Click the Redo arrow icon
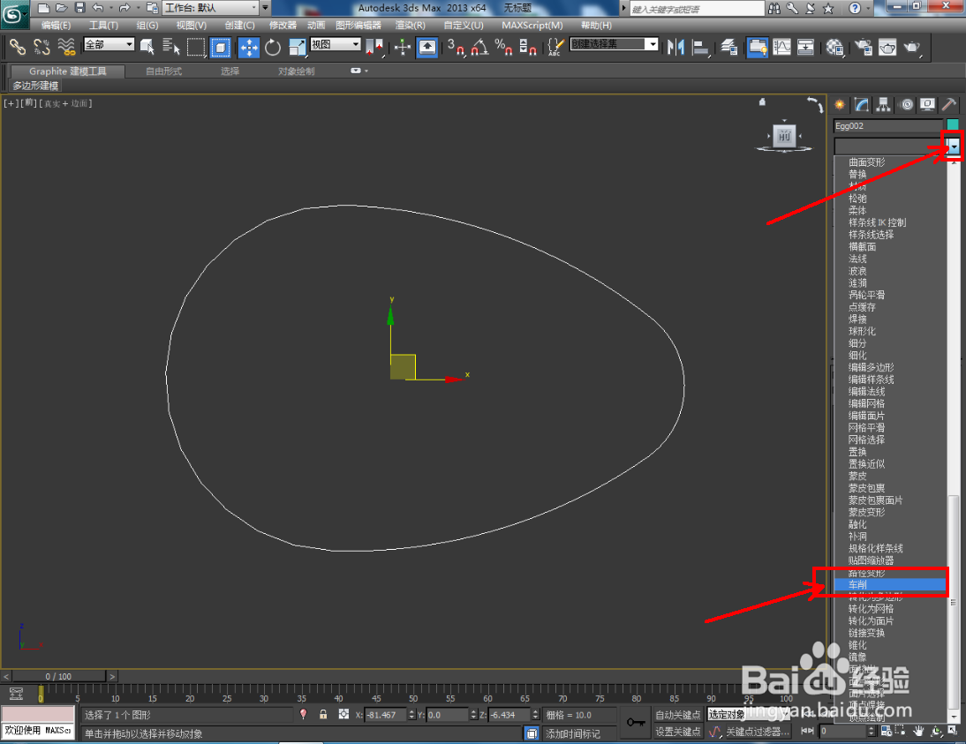Image resolution: width=966 pixels, height=744 pixels. (125, 8)
